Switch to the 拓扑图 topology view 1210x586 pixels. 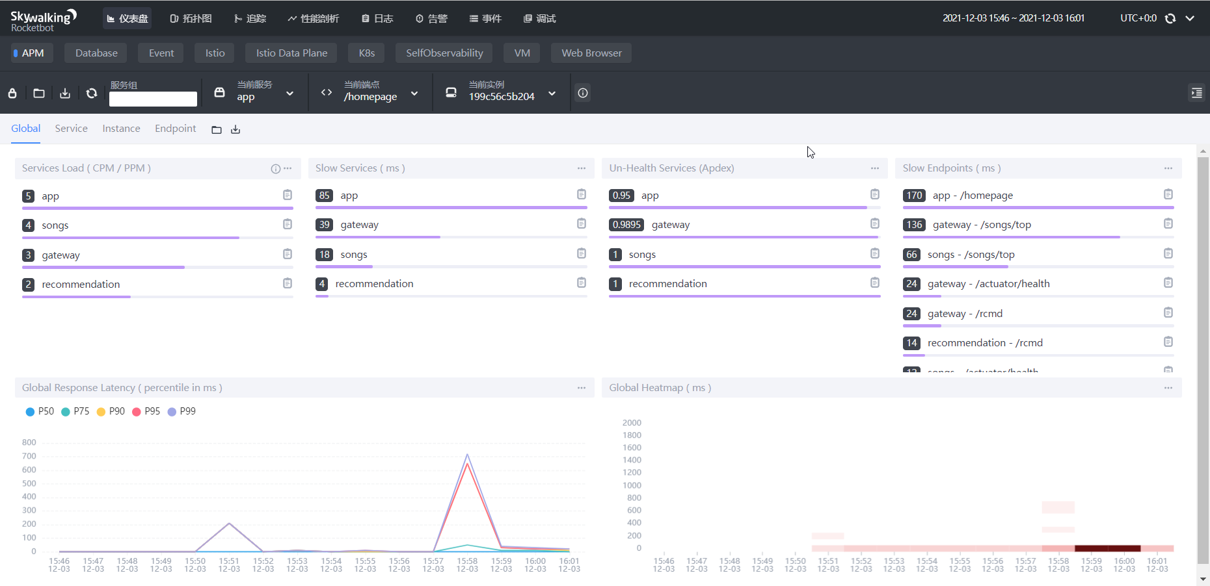click(190, 18)
